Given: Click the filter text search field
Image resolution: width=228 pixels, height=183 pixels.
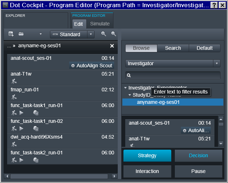Looking at the screenshot, I should click(x=173, y=75).
